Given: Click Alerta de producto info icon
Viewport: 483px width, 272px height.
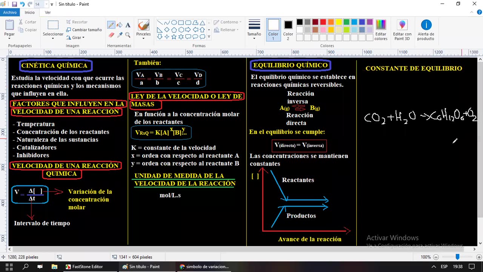Looking at the screenshot, I should point(426,25).
